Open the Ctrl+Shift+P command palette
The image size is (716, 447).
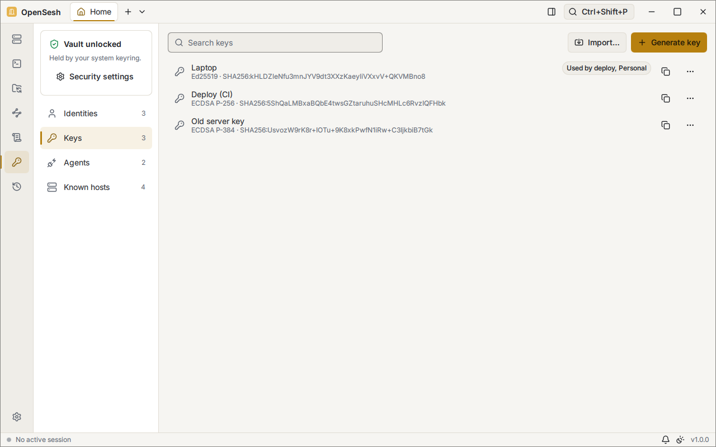[599, 12]
